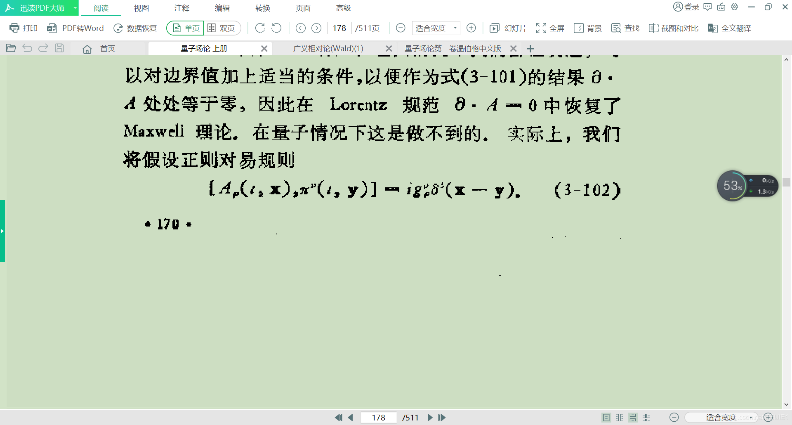The height and width of the screenshot is (425, 792).
Task: Go to next page using toolbar arrow
Action: [316, 28]
